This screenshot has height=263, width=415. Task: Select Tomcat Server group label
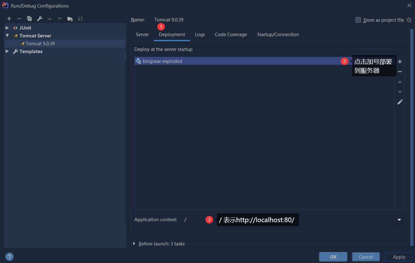coord(35,36)
